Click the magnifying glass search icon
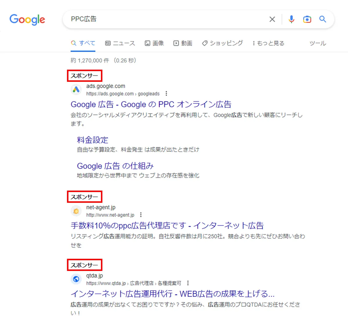The width and height of the screenshot is (348, 322). click(322, 19)
